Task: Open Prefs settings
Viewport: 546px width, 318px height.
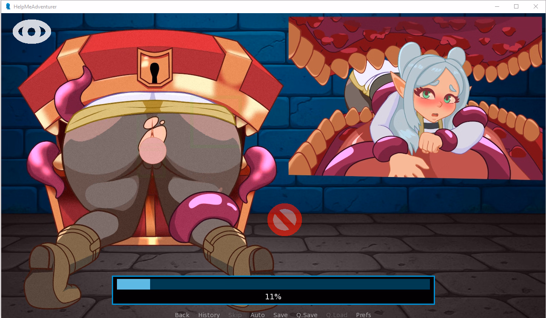Action: [x=363, y=315]
